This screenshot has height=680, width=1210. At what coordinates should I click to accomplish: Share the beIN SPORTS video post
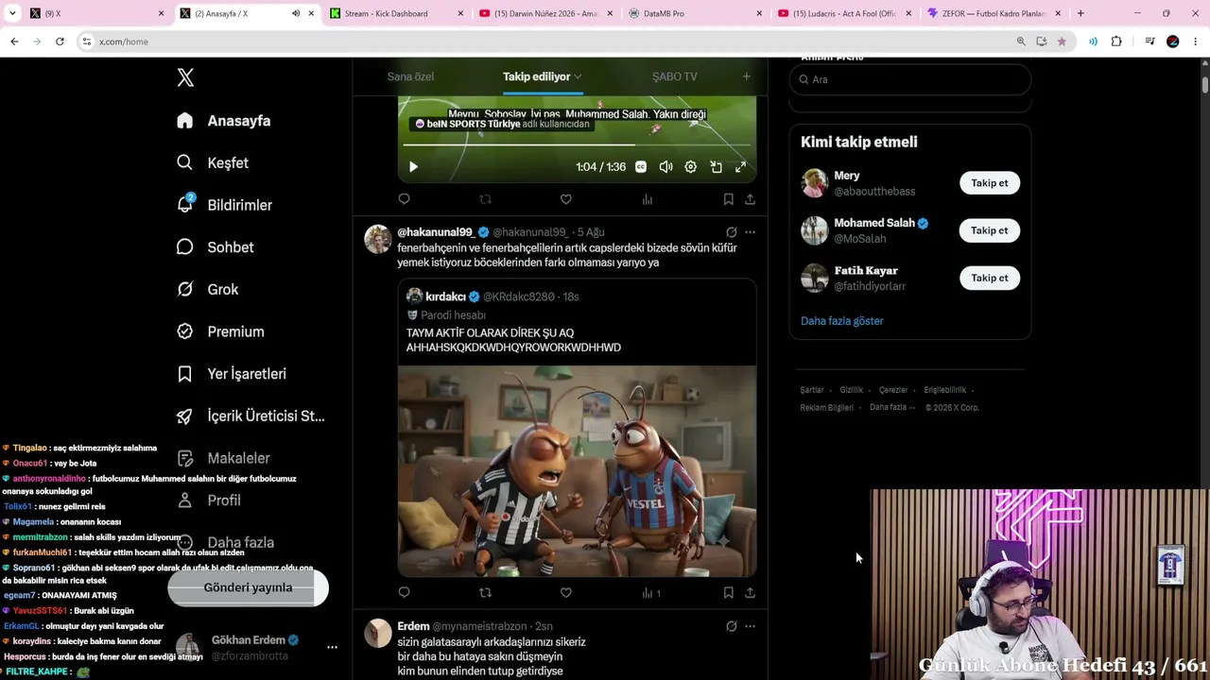pyautogui.click(x=750, y=199)
